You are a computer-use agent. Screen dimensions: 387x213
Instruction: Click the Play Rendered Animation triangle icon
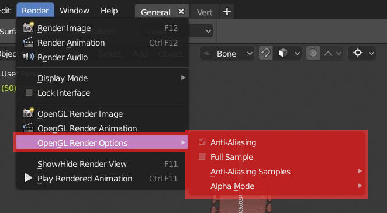pos(29,178)
